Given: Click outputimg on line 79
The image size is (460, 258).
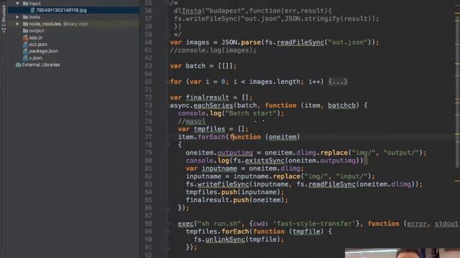Looking at the screenshot, I should pyautogui.click(x=235, y=153).
